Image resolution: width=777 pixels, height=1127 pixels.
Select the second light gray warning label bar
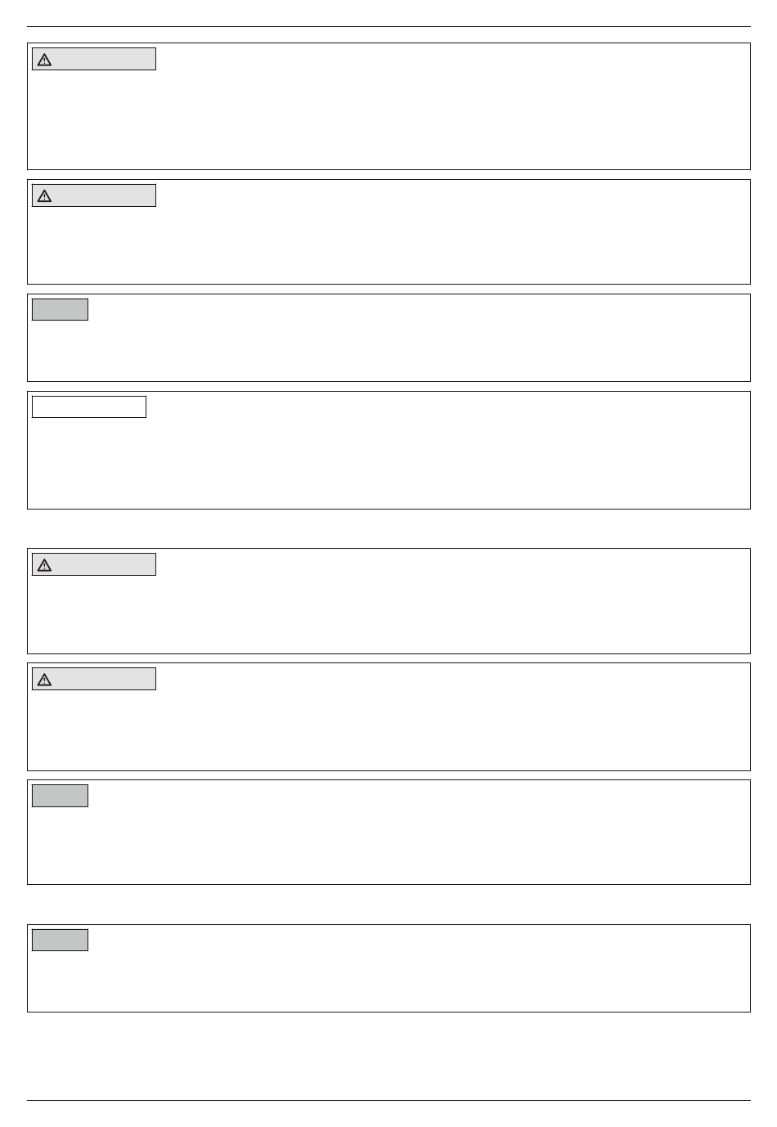coord(94,195)
